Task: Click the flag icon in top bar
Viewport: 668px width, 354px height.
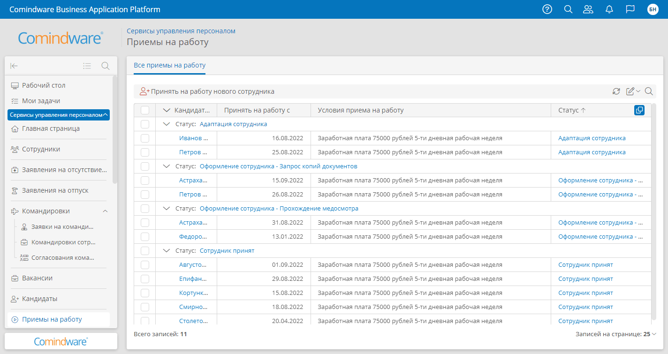Action: pos(630,9)
